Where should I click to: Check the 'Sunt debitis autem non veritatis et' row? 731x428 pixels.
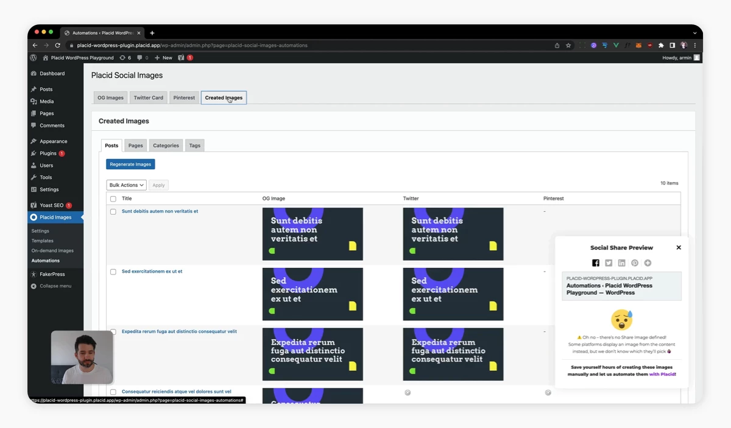113,212
